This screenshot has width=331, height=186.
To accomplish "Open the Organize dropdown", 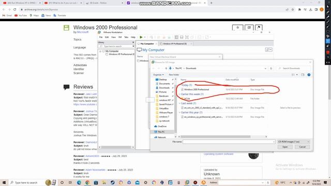I will click(158, 74).
